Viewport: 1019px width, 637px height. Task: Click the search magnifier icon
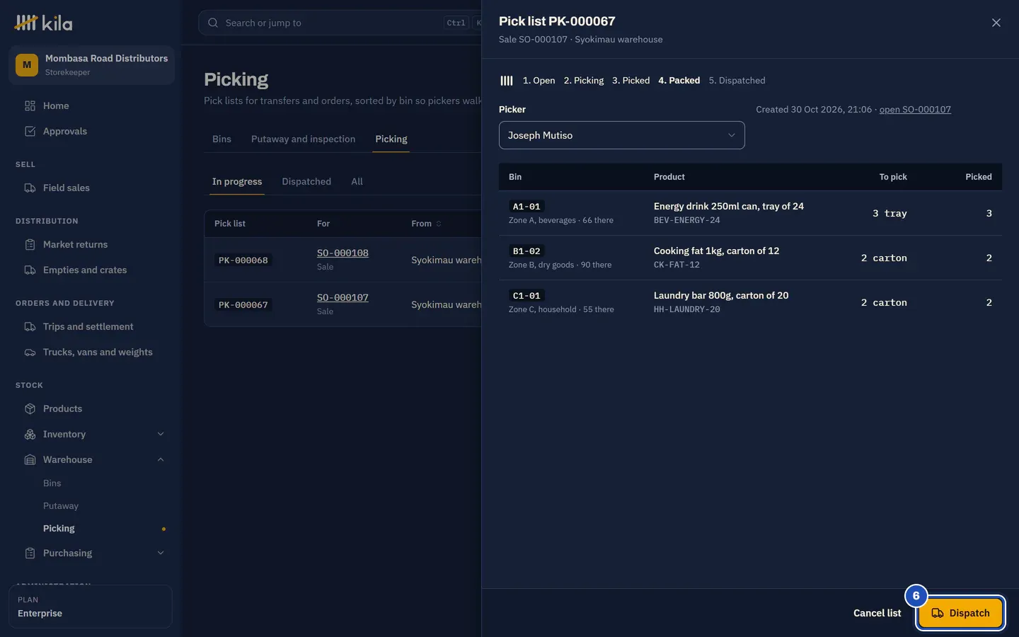(x=213, y=23)
